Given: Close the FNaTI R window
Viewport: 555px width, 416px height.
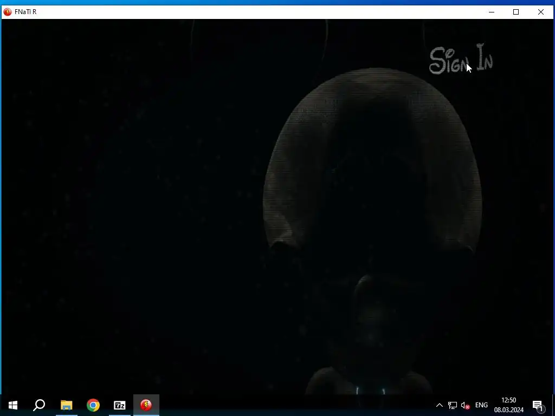Looking at the screenshot, I should click(541, 12).
